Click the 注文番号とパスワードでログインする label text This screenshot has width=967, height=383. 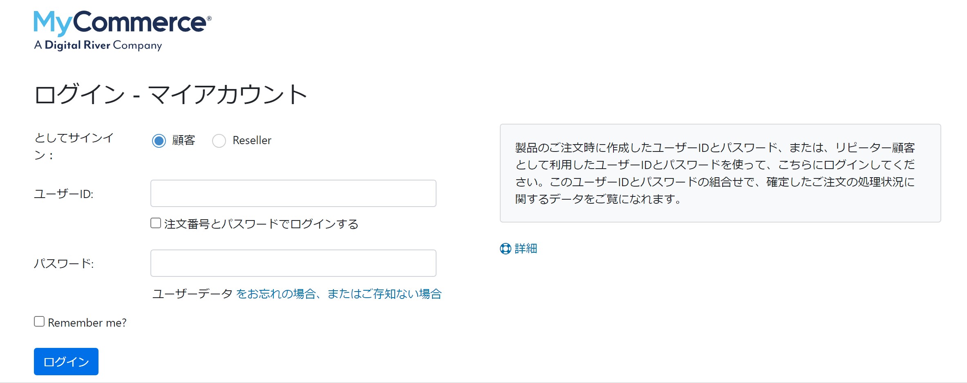[262, 224]
